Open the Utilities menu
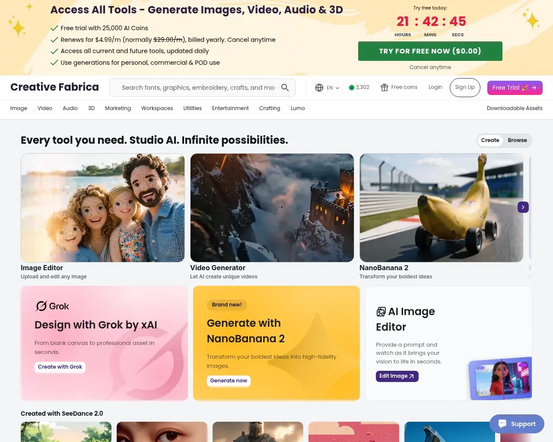This screenshot has height=442, width=553. (x=192, y=108)
